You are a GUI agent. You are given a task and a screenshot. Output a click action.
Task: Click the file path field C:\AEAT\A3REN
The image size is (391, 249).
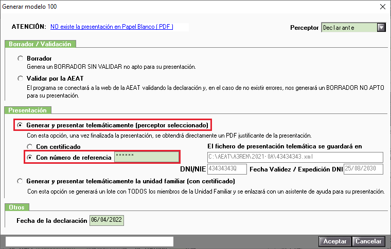[x=295, y=157]
